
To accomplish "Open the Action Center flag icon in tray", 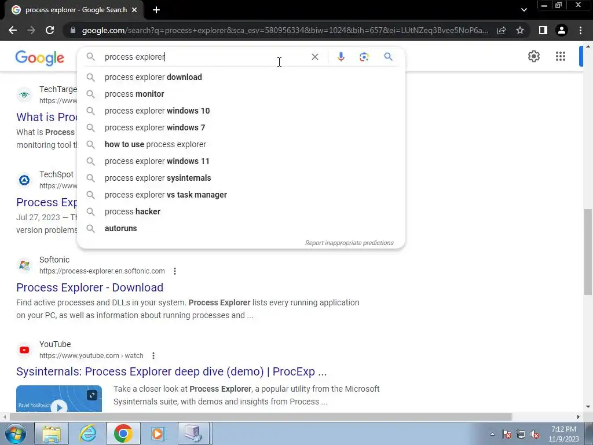I will (x=507, y=435).
